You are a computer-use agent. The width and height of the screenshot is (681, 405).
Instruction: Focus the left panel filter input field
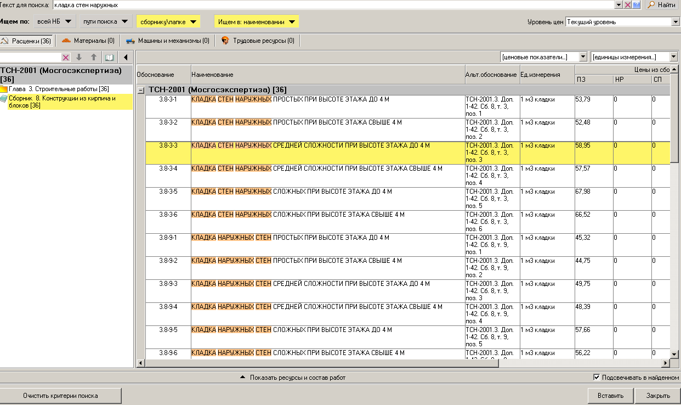point(31,57)
